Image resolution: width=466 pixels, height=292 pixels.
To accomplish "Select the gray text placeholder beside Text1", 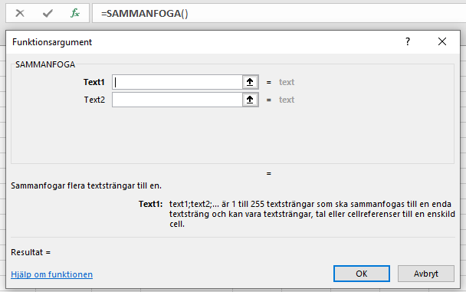I will tap(287, 82).
